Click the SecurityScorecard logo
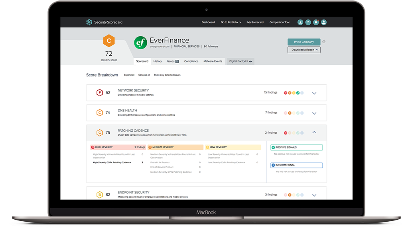Screen dimensions: 412x230 point(104,22)
